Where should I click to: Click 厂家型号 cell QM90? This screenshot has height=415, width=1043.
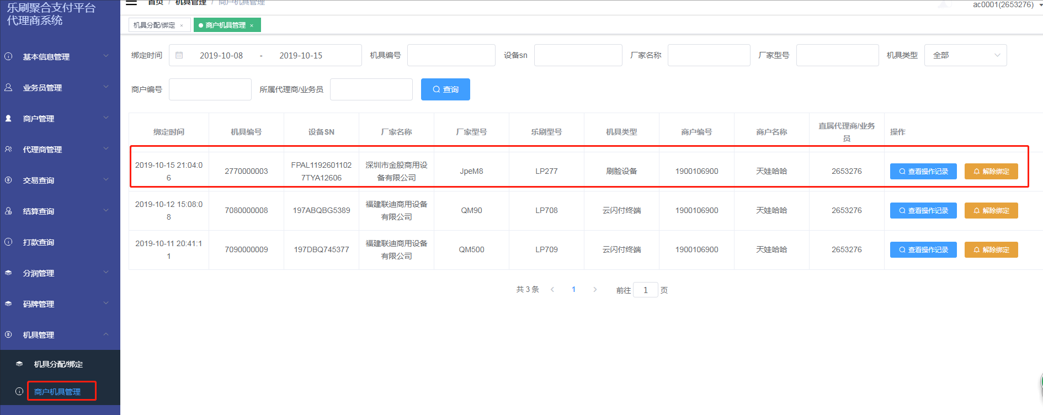tap(471, 210)
